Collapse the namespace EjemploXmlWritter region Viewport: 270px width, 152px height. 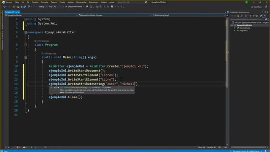click(x=26, y=32)
